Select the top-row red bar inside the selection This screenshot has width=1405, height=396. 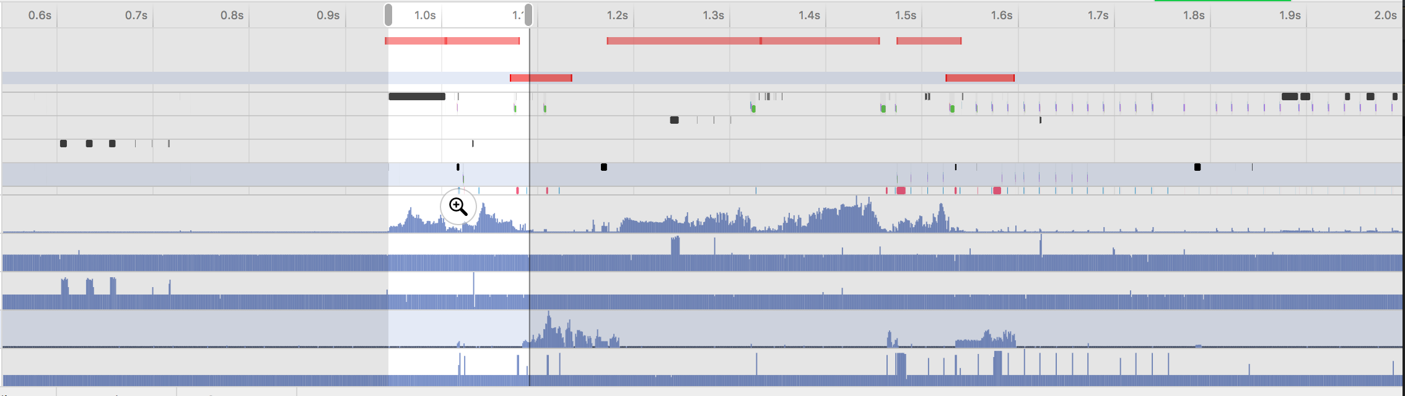point(452,41)
